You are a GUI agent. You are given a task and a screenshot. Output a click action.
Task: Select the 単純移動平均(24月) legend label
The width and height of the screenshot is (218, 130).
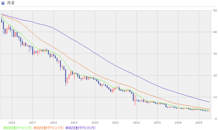click(49, 128)
